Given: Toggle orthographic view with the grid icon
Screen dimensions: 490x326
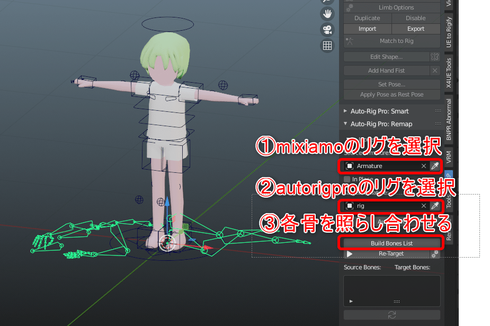Looking at the screenshot, I should [327, 46].
